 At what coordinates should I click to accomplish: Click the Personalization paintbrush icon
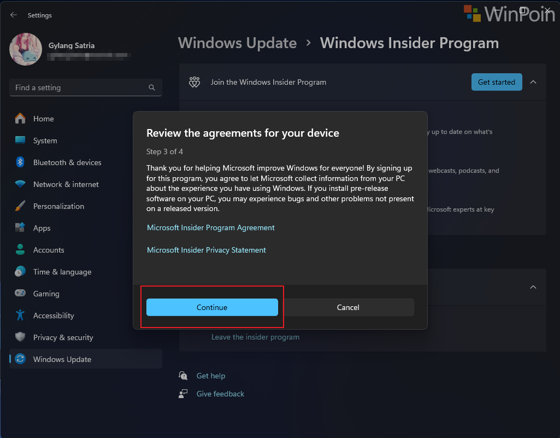[x=20, y=206]
